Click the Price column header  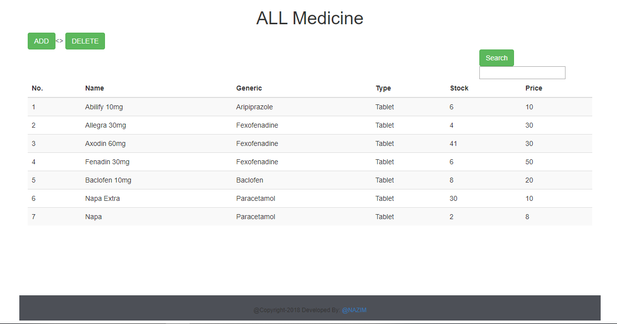click(x=534, y=88)
